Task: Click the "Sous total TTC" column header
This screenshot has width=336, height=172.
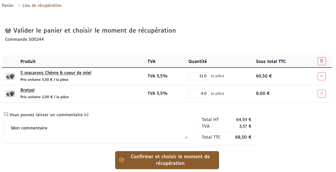Action: [271, 61]
